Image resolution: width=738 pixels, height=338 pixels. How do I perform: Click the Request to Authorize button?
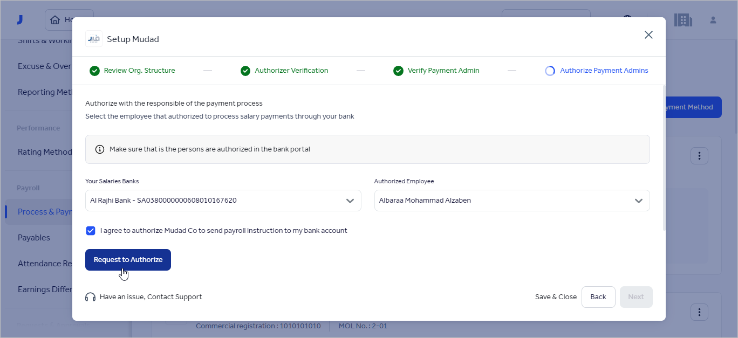click(x=128, y=259)
